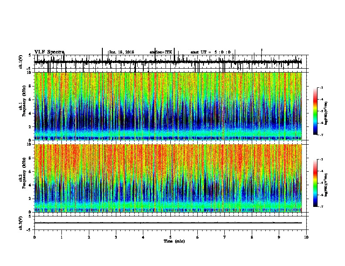
Task: Select "-6" on the ch.2 color bar
Action: tap(321, 195)
